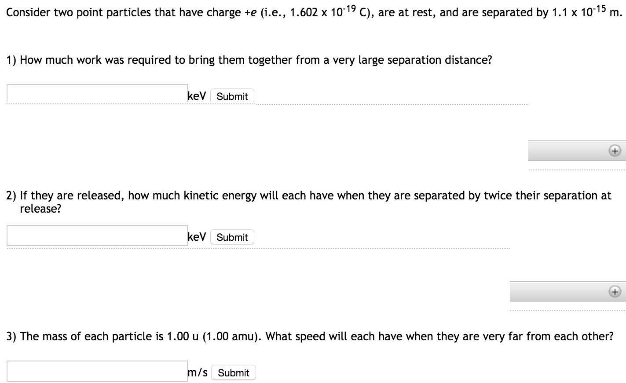
Task: Submit the speed answer in m/s
Action: point(233,372)
